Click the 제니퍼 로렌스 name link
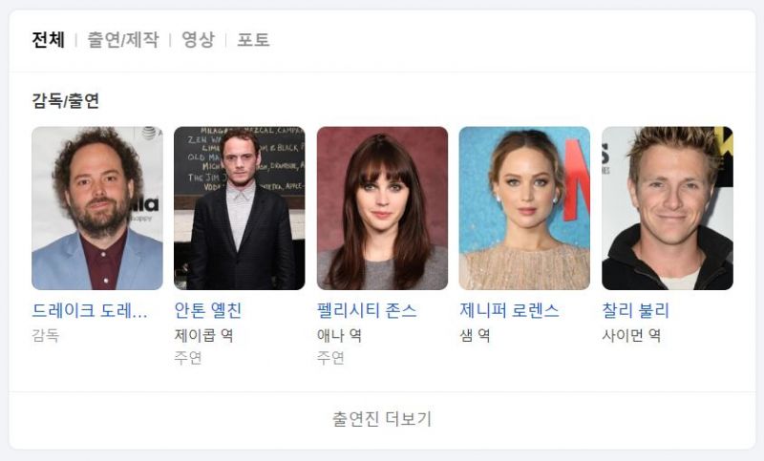This screenshot has height=461, width=764. pyautogui.click(x=509, y=310)
